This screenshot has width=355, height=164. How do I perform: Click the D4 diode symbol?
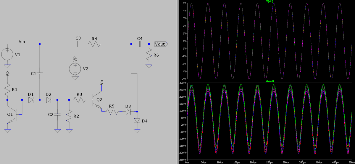(x=137, y=121)
